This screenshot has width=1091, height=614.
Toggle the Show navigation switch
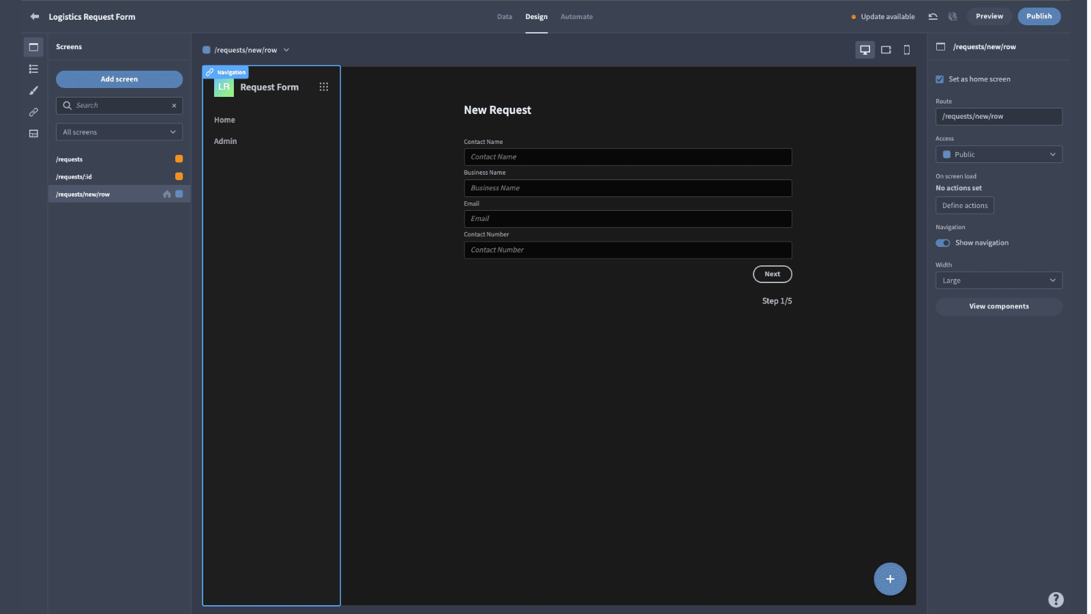943,243
